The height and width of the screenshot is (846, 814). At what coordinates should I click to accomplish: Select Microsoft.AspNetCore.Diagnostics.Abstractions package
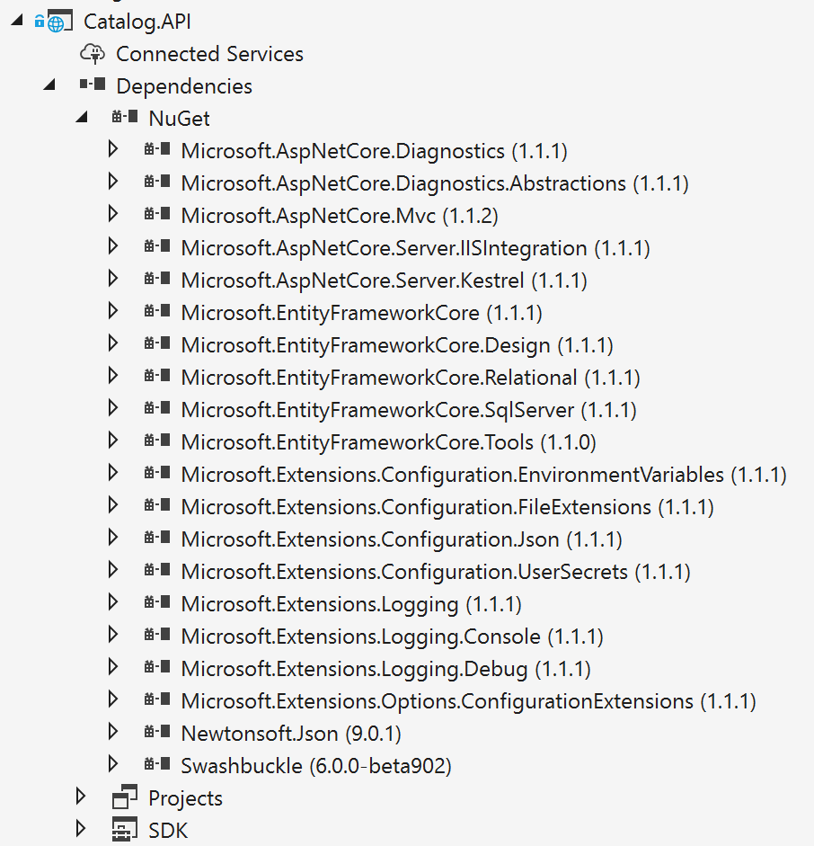(434, 183)
